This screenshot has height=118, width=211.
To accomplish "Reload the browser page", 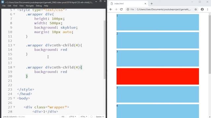I will (121, 10).
